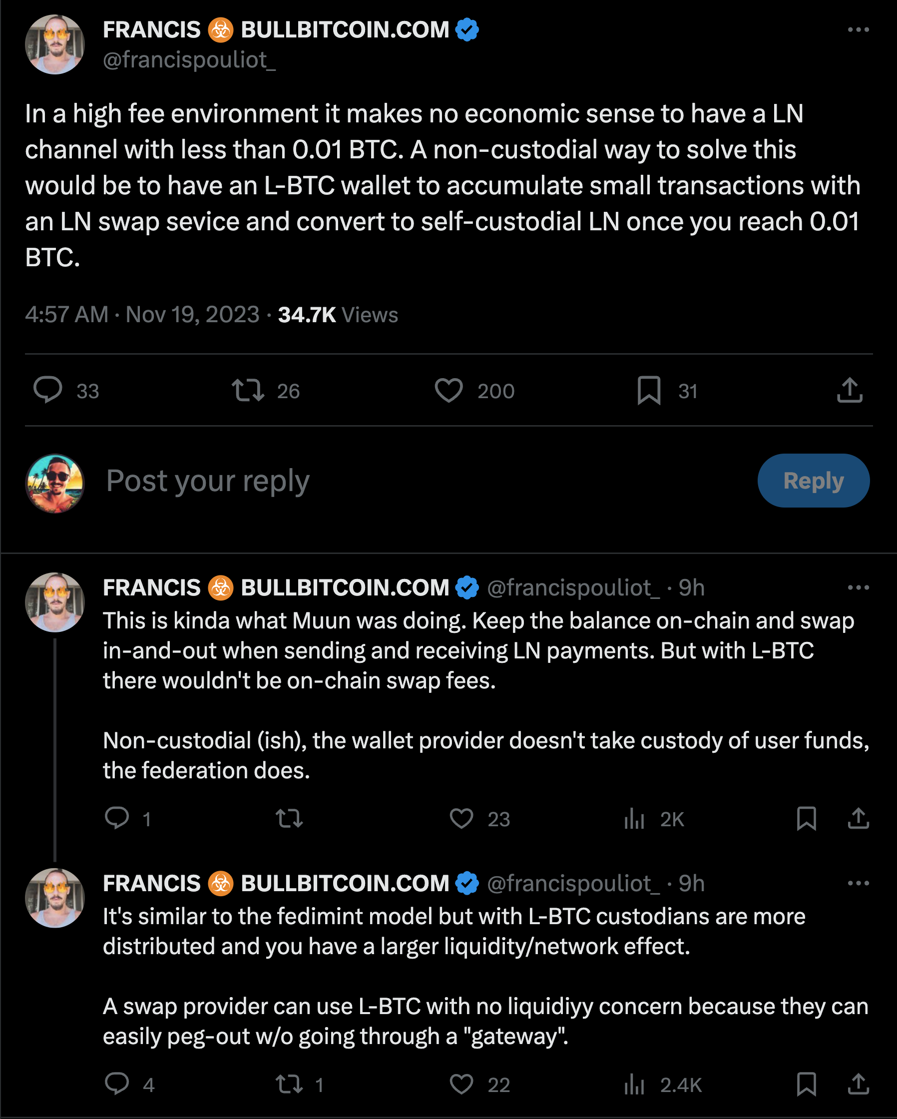Open more options on the Muun reply

click(x=858, y=587)
